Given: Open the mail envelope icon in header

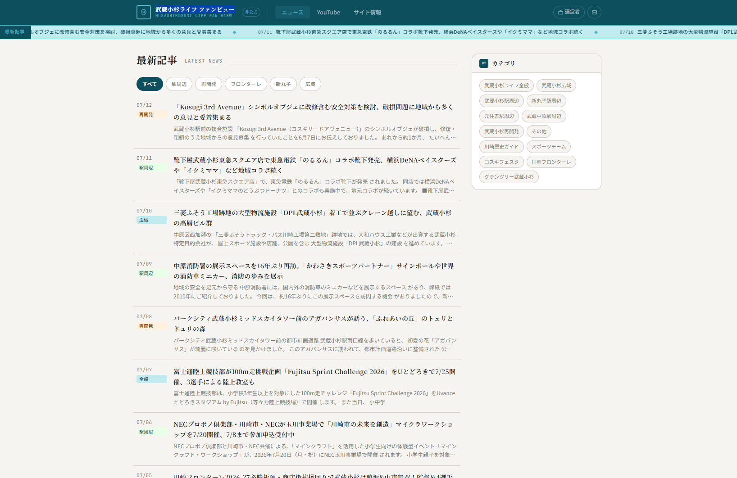Looking at the screenshot, I should (x=594, y=12).
